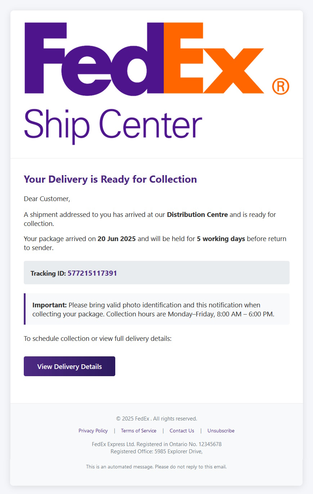Follow the Contact Us link
The height and width of the screenshot is (494, 313).
[182, 431]
